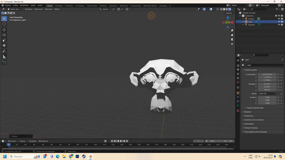Open the Physics properties tab
Viewport: 285px width, 160px height.
[238, 97]
